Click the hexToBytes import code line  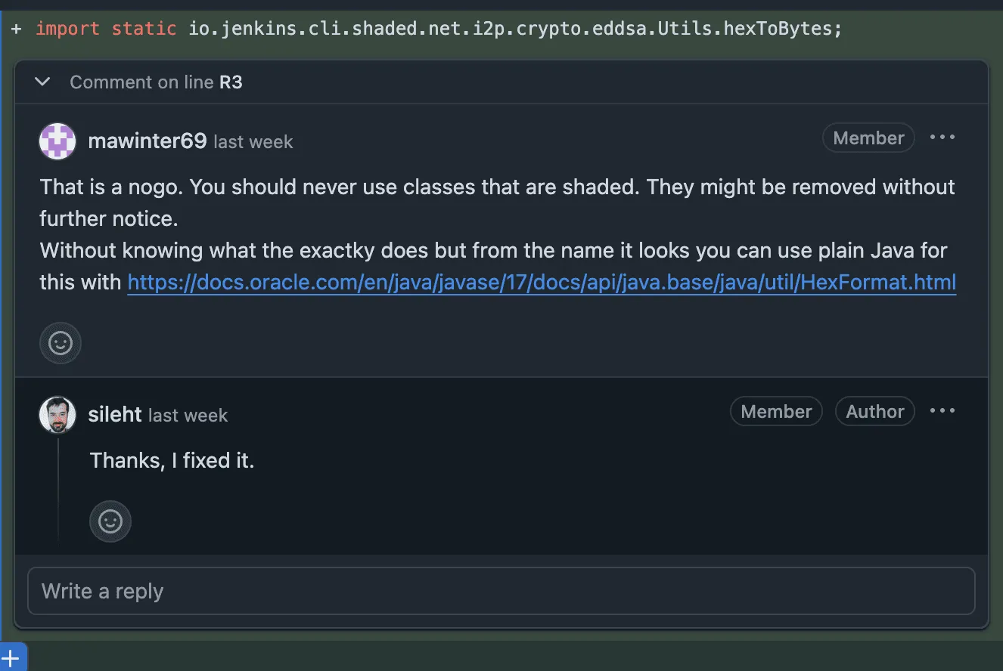coord(439,29)
